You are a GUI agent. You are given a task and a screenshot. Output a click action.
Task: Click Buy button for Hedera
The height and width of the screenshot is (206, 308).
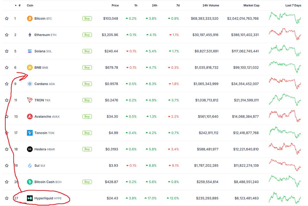point(87,149)
